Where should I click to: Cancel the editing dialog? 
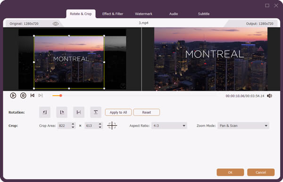[x=261, y=172]
